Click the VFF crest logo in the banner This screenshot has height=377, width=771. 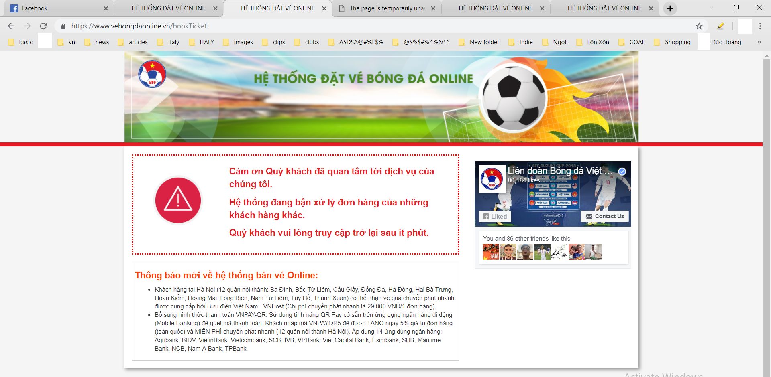(153, 75)
